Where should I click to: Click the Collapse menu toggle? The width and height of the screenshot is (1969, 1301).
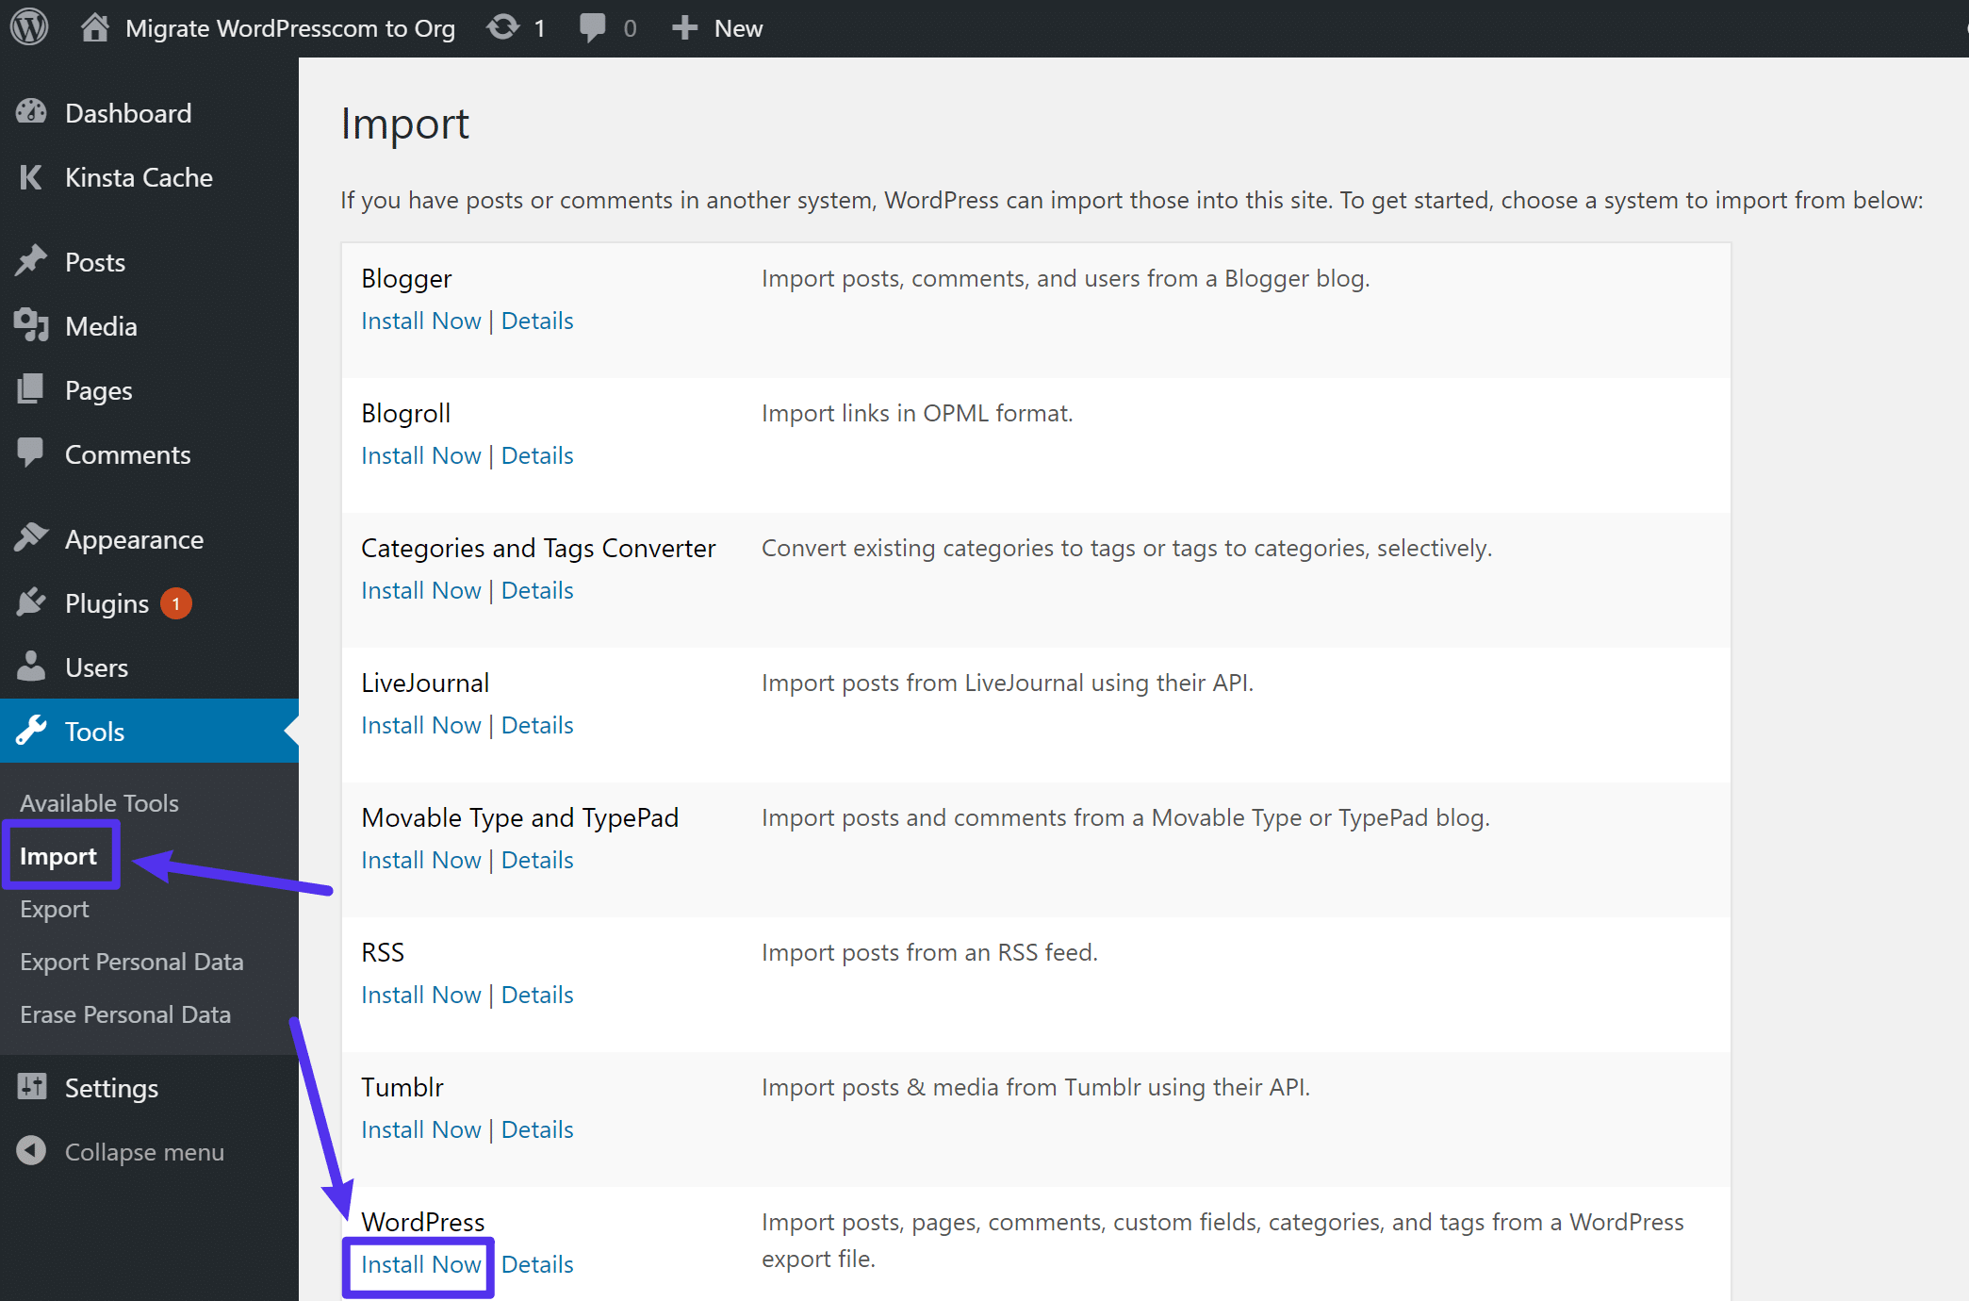tap(145, 1150)
